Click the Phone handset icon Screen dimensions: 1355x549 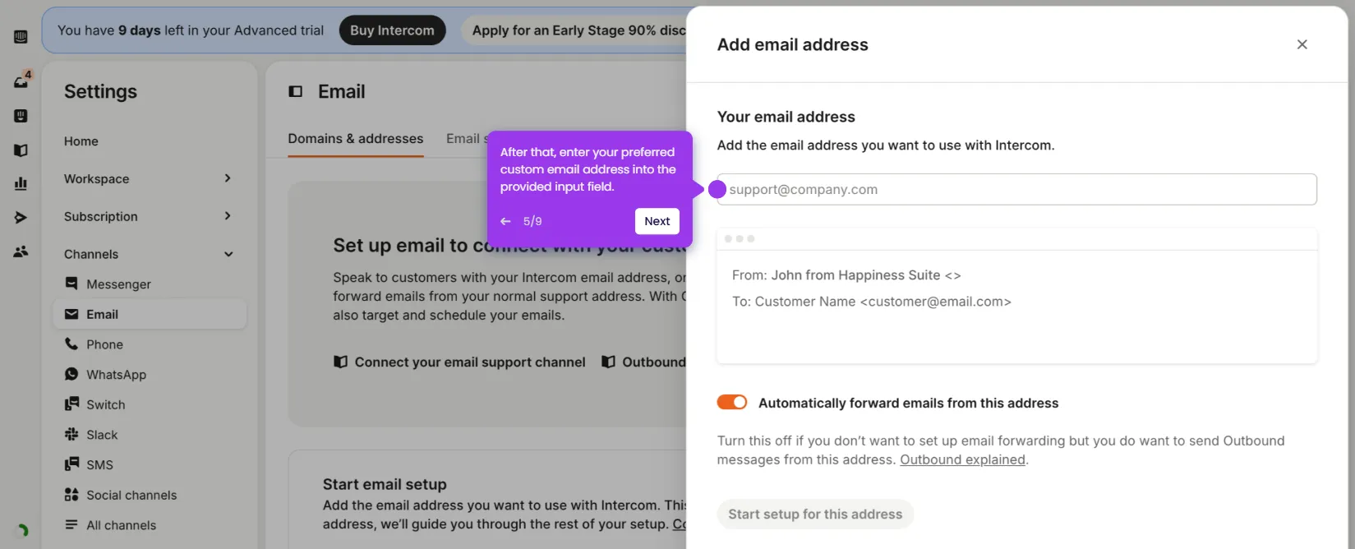(71, 344)
